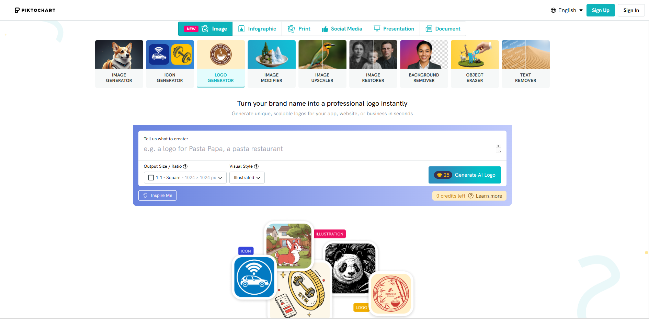Click the Piktochart logo
The width and height of the screenshot is (649, 319).
coord(35,10)
